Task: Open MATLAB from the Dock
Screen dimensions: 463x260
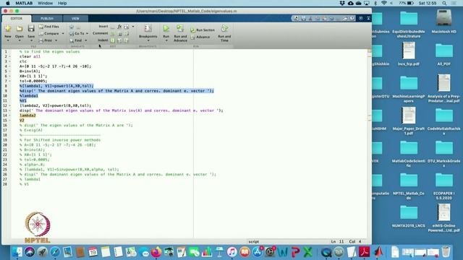Action: tap(378, 252)
